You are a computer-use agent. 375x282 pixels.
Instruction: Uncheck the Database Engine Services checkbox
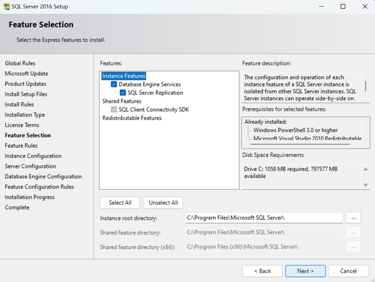point(114,84)
